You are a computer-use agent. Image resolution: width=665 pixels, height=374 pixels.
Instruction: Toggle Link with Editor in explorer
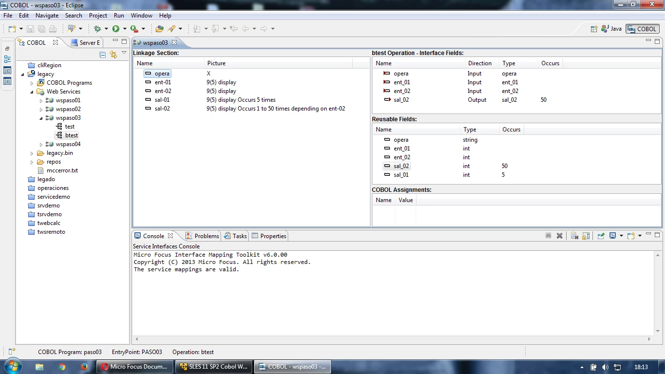(113, 55)
